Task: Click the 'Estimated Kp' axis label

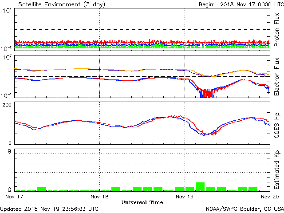Action: point(276,170)
